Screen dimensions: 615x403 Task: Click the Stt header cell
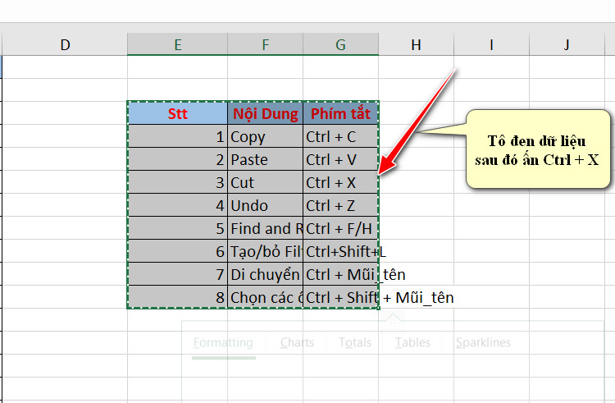[x=178, y=113]
